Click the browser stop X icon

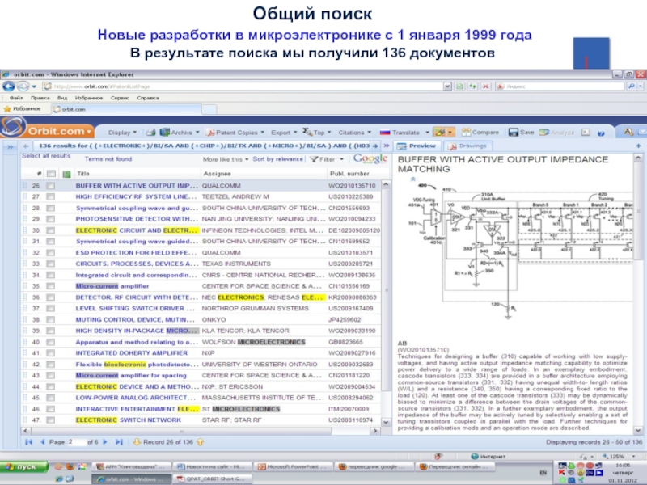pyautogui.click(x=486, y=86)
